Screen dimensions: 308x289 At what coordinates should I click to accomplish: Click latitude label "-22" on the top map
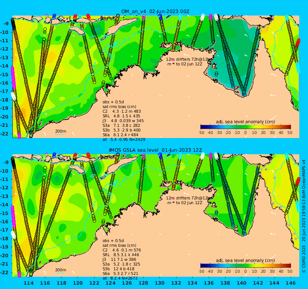pos(4,134)
